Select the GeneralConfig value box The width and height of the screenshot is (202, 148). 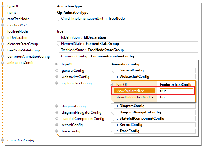pyautogui.click(x=153, y=71)
